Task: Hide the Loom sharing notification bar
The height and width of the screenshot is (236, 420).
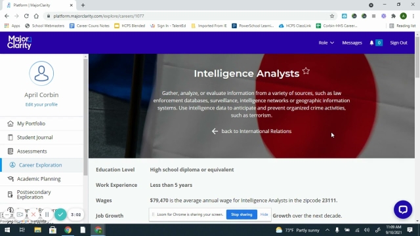Action: pyautogui.click(x=264, y=214)
